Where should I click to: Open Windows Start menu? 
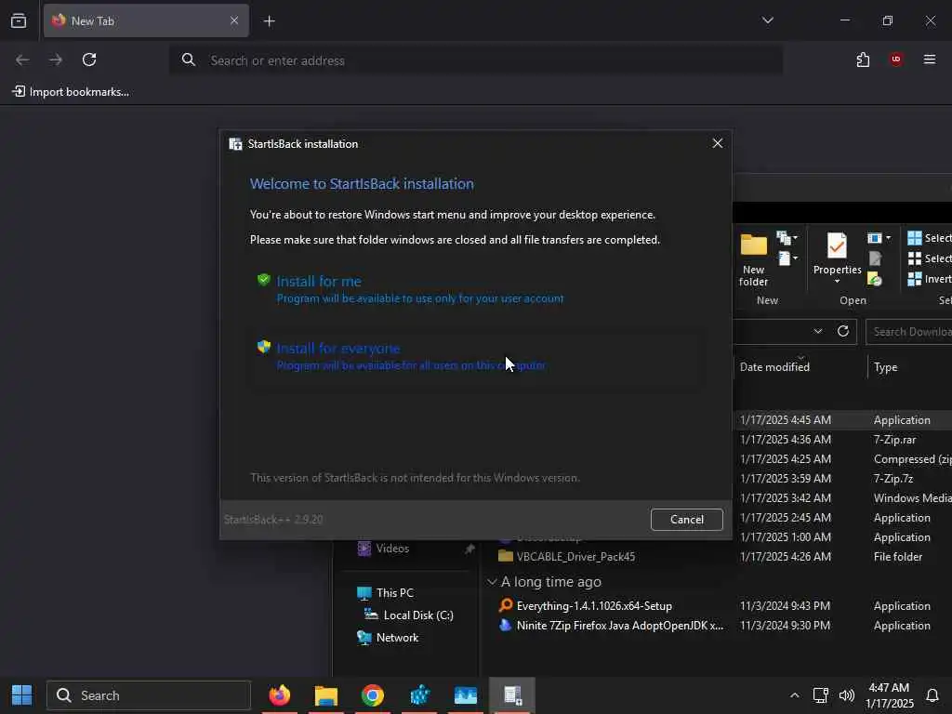click(22, 695)
